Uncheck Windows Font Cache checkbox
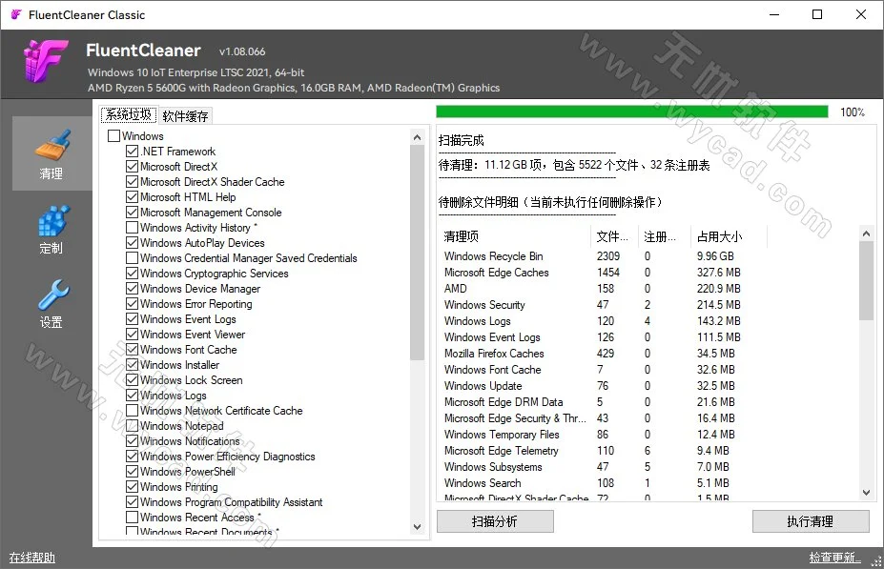Viewport: 884px width, 569px height. tap(132, 349)
